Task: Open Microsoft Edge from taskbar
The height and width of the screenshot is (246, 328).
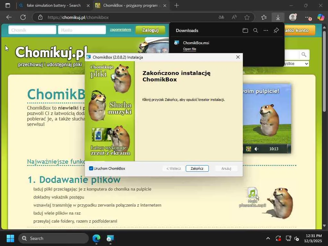Action: coord(96,238)
